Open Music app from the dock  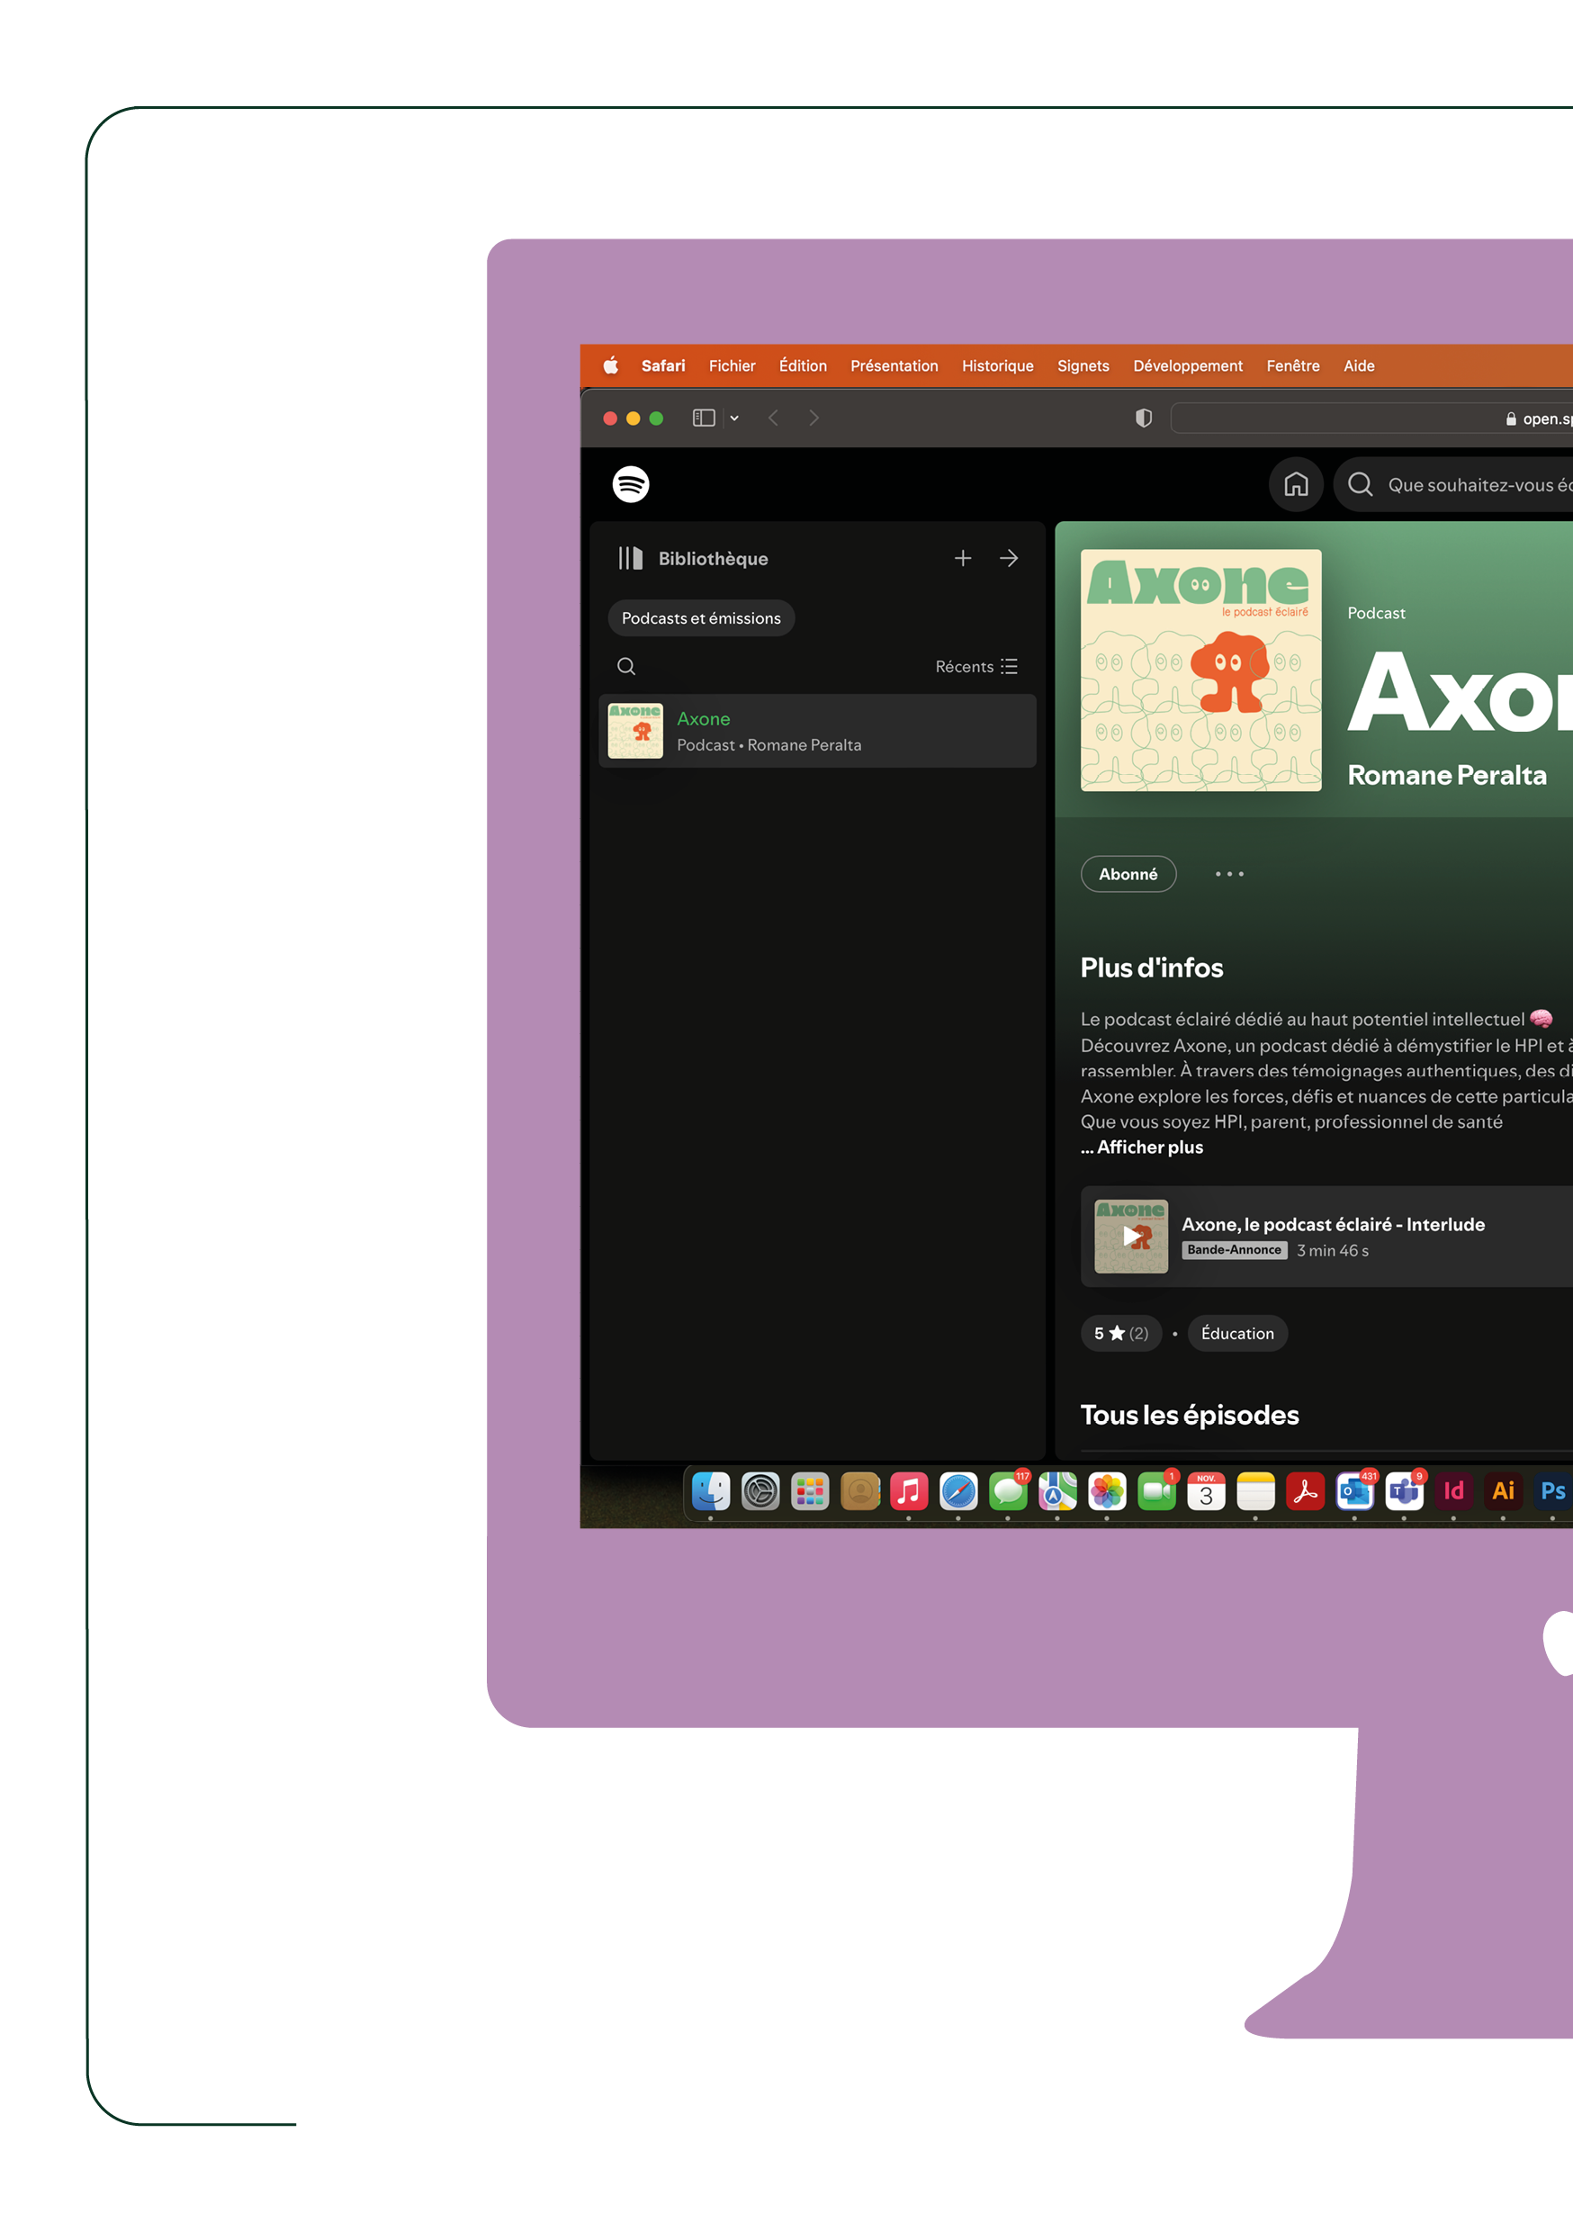pyautogui.click(x=909, y=1491)
